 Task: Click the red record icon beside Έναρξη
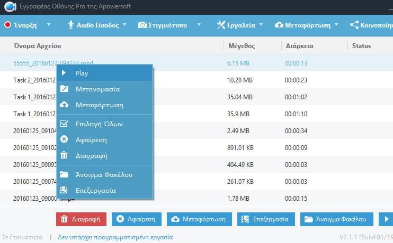pos(8,25)
